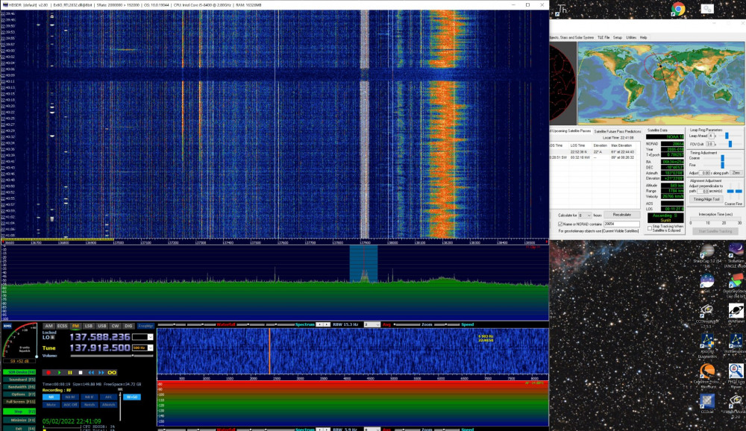Click the Tune frequency 137.912.500 display
Image resolution: width=746 pixels, height=431 pixels.
coord(100,347)
